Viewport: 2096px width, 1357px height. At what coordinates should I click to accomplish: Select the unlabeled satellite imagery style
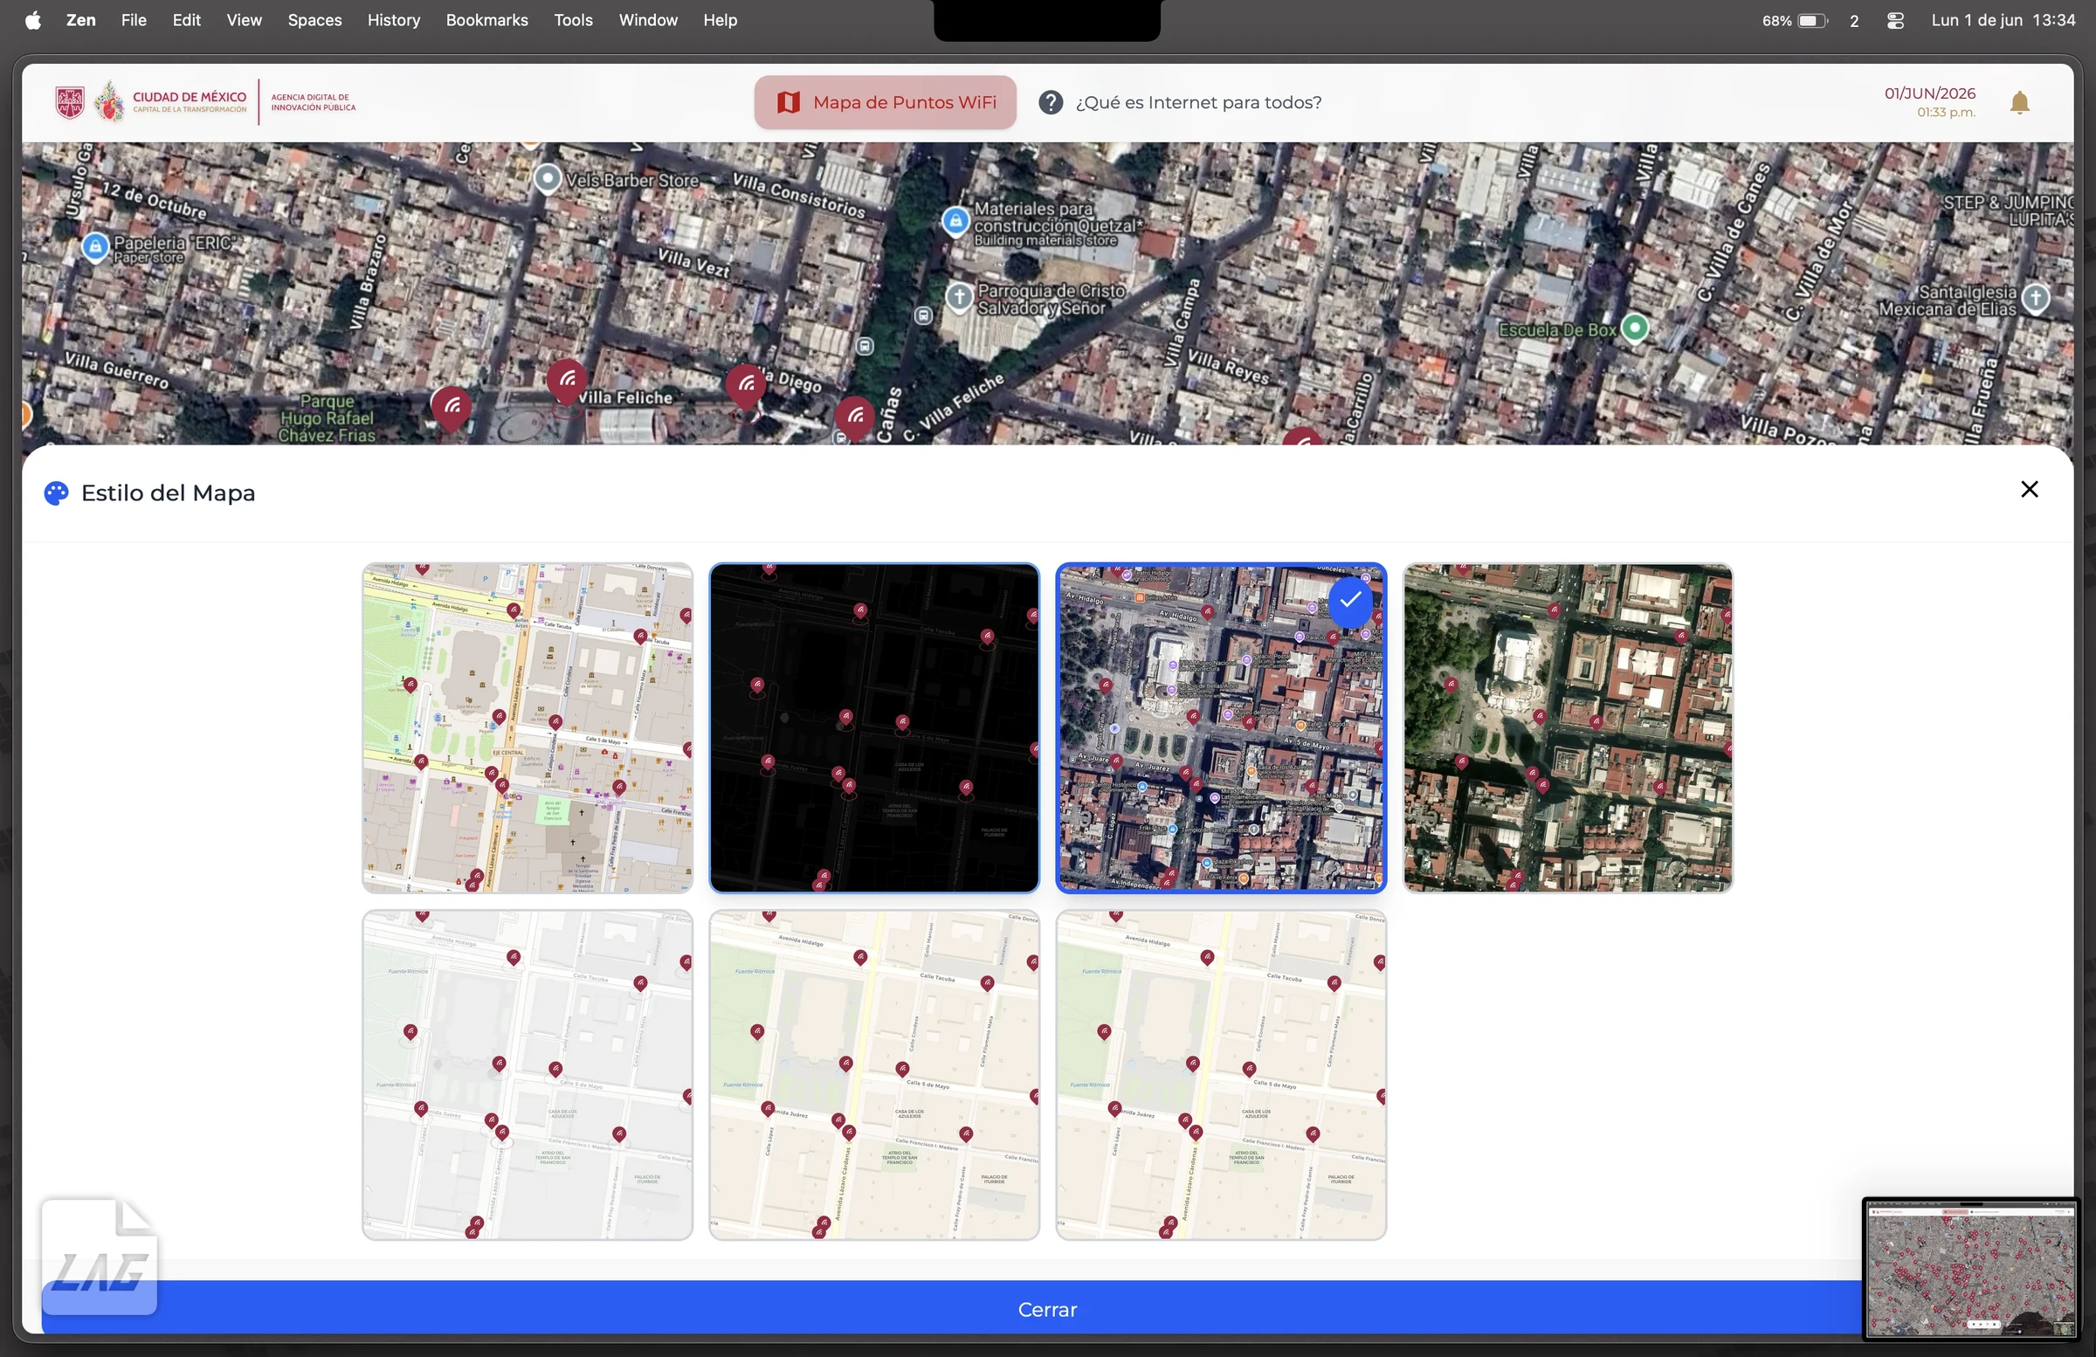pyautogui.click(x=1568, y=728)
